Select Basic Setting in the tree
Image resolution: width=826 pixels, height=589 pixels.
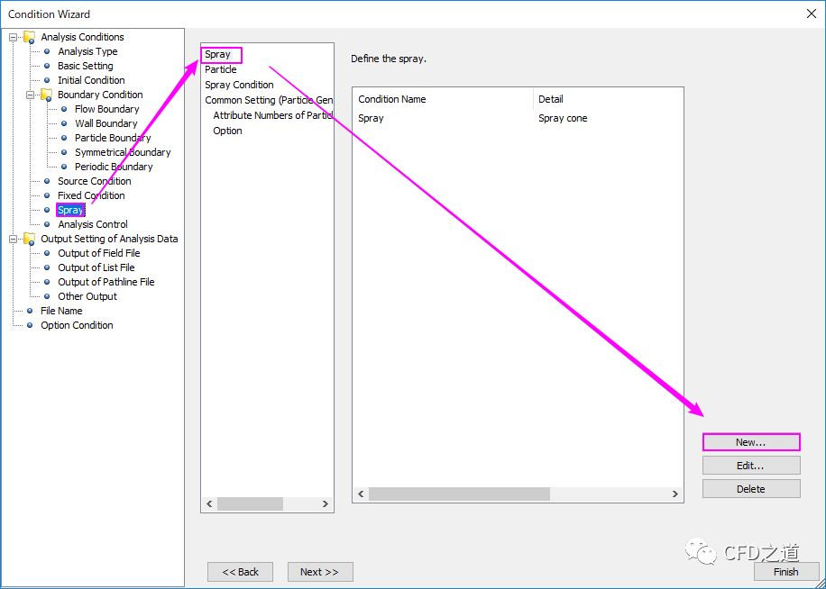[86, 66]
